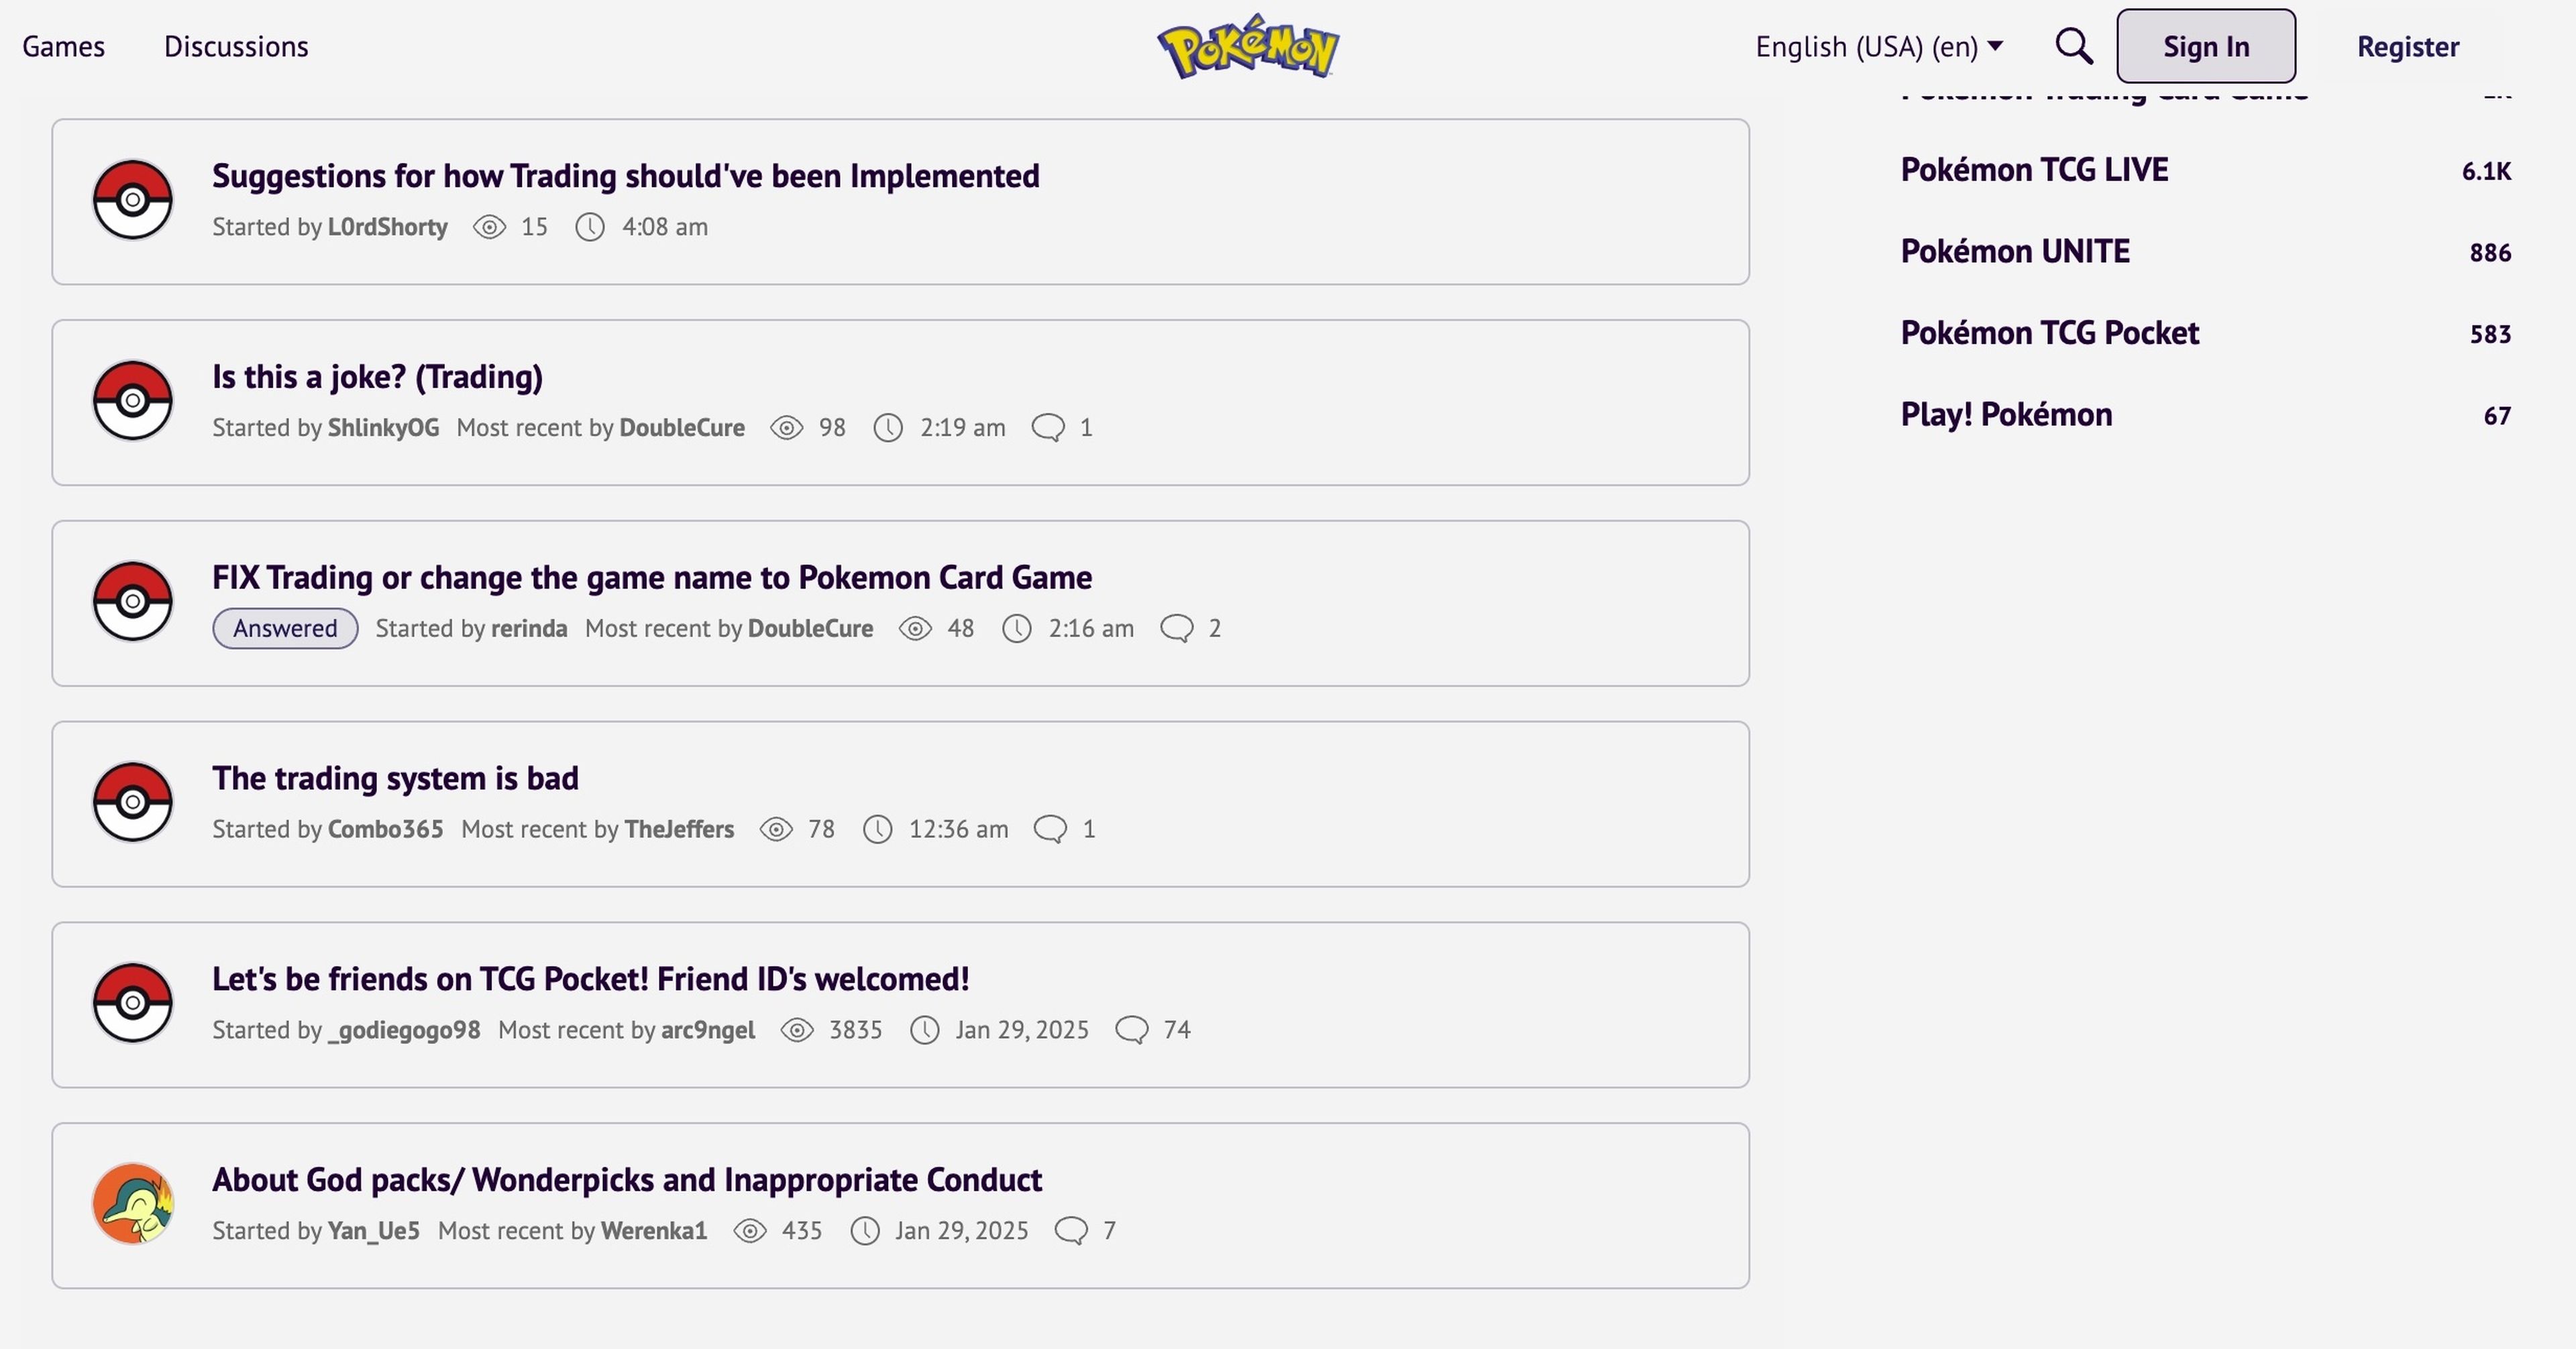Click user DoubleCure on the Is this a joke thread
This screenshot has width=2576, height=1349.
coord(682,428)
